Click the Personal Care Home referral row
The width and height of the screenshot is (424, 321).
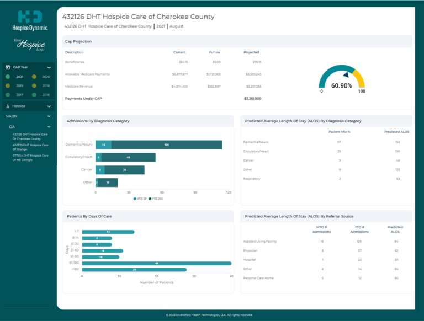(x=326, y=278)
